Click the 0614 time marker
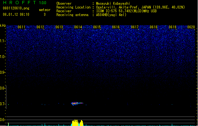Viewport: 198px width, 126px height. (x=78, y=27)
